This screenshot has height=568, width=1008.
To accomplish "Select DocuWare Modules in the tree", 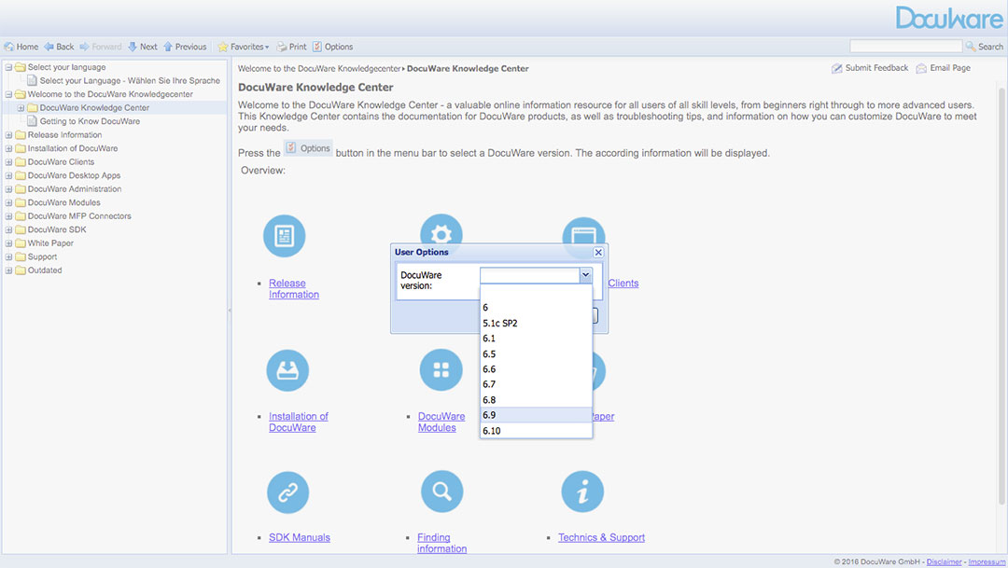I will coord(63,202).
